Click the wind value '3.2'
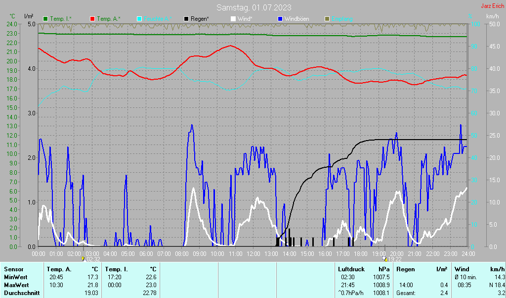This screenshot has height=298, width=506. pyautogui.click(x=501, y=293)
